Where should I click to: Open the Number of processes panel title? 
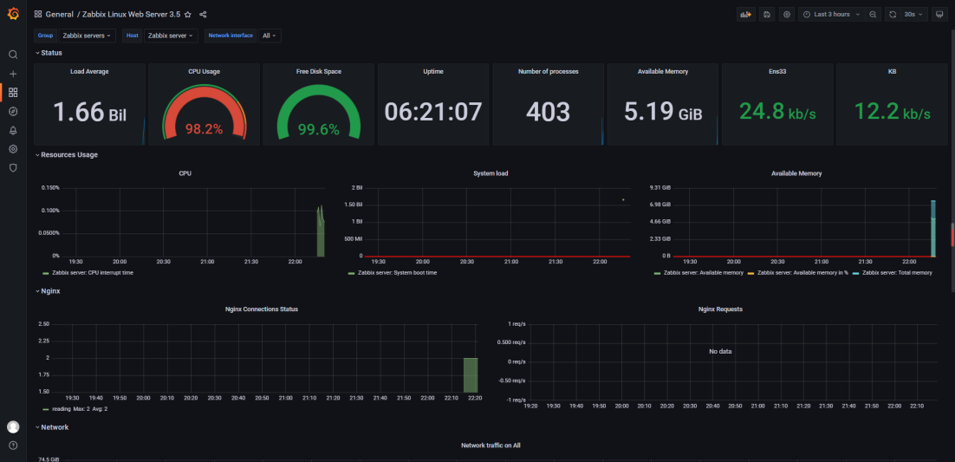(549, 71)
